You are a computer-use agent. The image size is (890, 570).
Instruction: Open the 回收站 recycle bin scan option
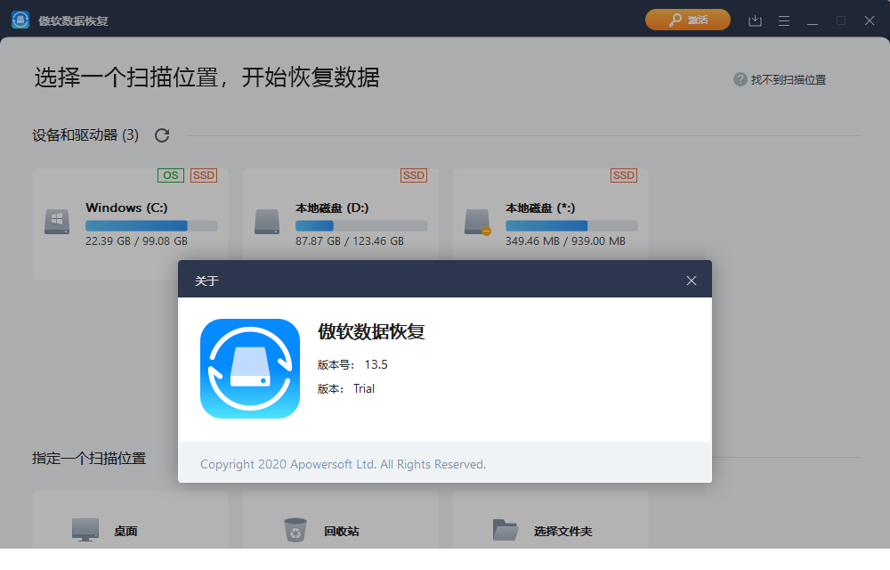(294, 528)
